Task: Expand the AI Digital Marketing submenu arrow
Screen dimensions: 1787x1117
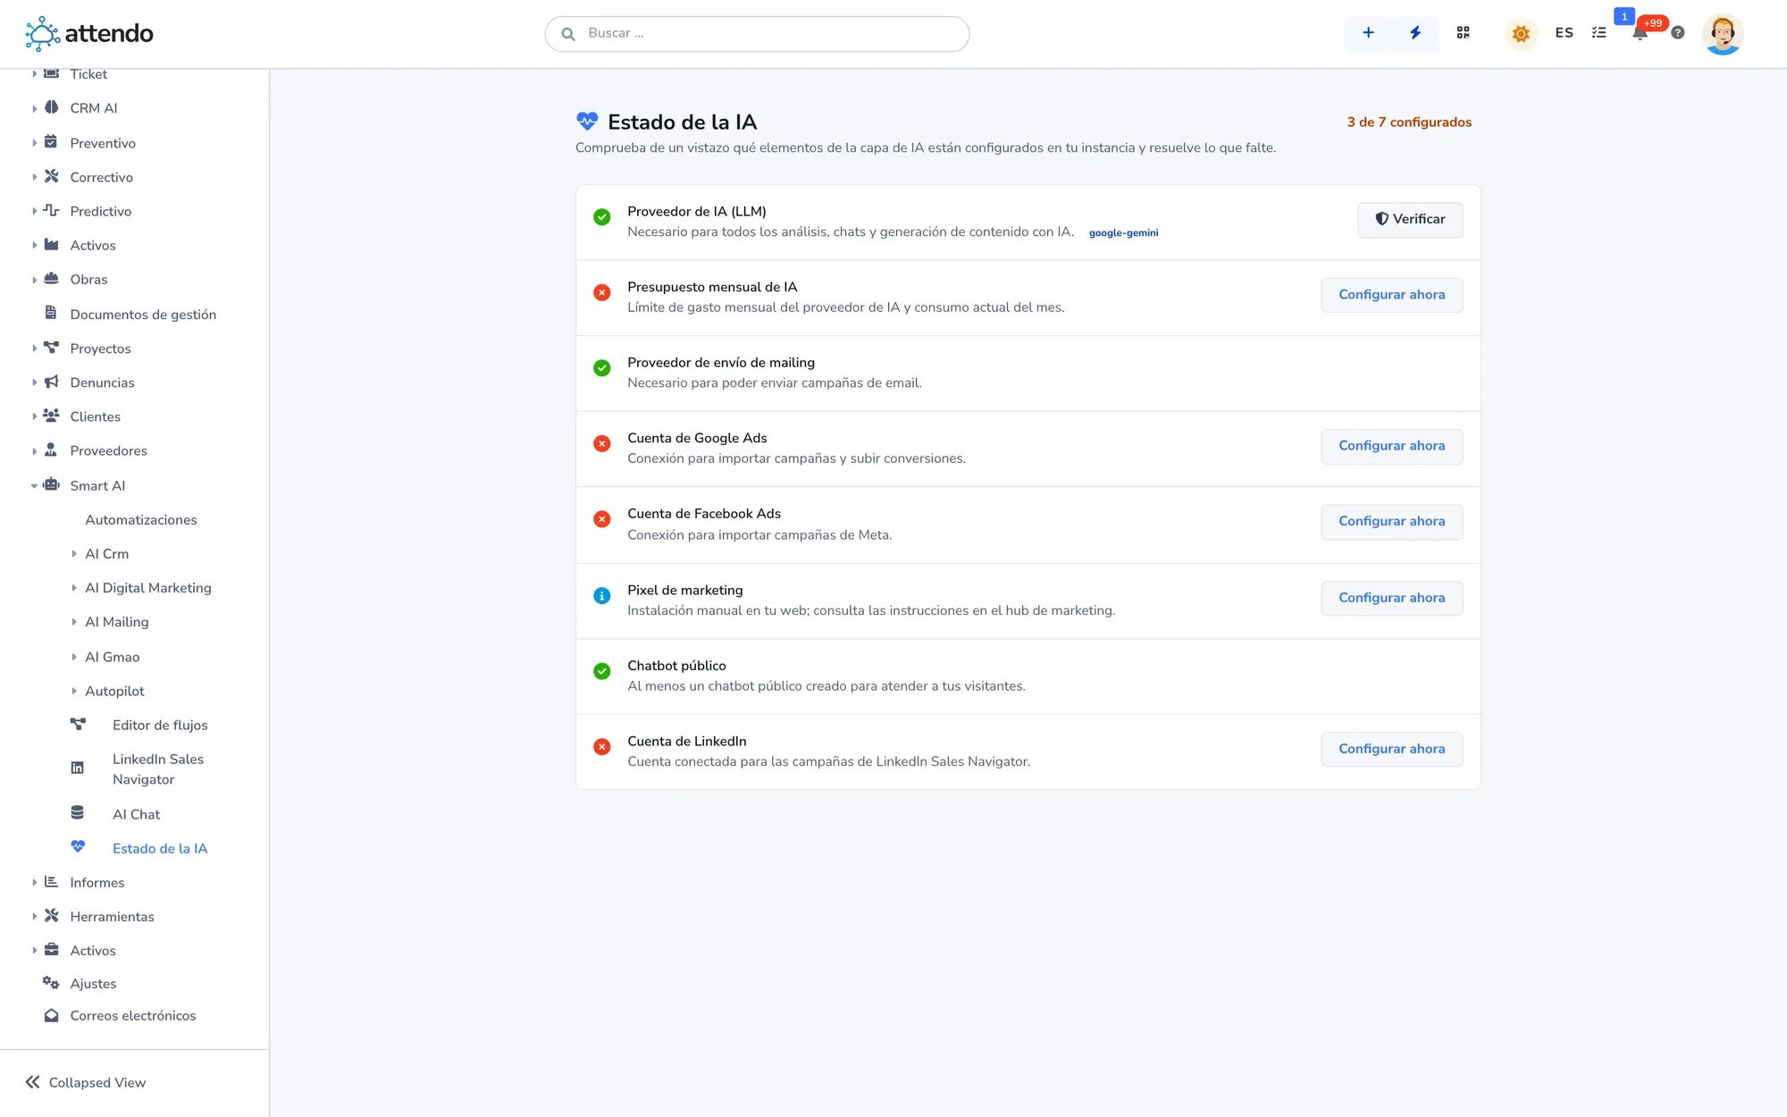Action: 74,588
